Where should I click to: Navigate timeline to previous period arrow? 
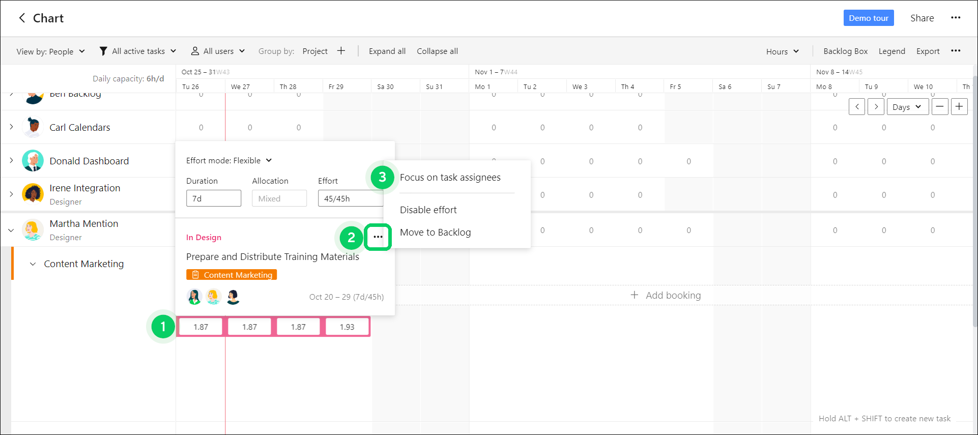click(857, 107)
